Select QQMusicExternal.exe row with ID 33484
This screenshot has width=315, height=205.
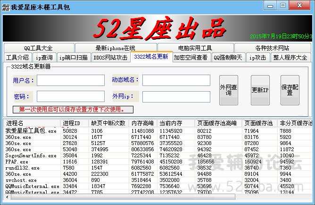pos(158,186)
